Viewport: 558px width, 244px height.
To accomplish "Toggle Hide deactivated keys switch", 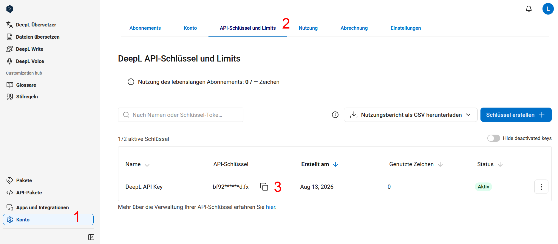I will click(494, 138).
